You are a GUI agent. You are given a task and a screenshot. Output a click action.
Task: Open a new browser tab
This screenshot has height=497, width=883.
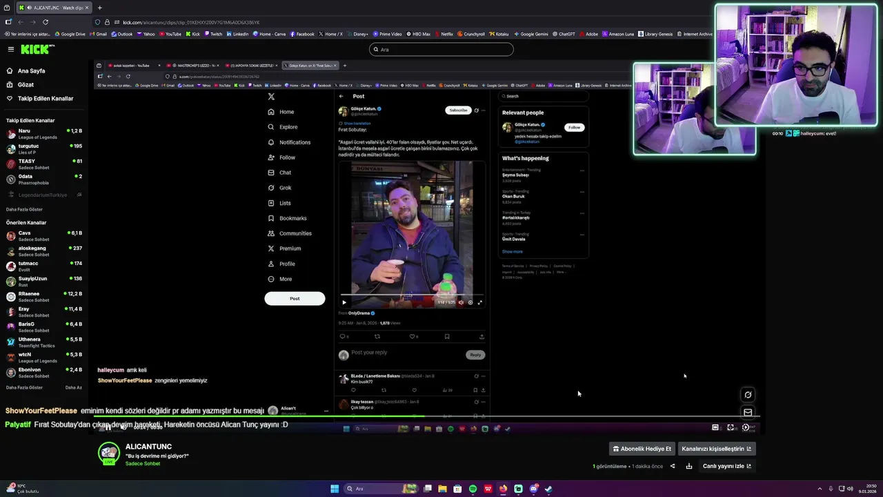pyautogui.click(x=99, y=8)
